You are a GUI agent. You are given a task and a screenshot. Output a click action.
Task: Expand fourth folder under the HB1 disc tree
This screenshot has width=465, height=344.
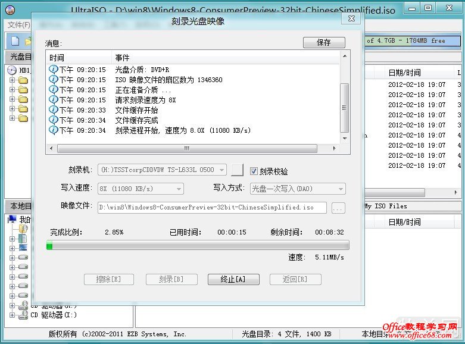[12, 108]
